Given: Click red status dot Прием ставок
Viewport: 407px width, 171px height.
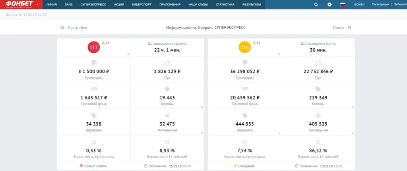Looking at the screenshot, I should [81, 166].
